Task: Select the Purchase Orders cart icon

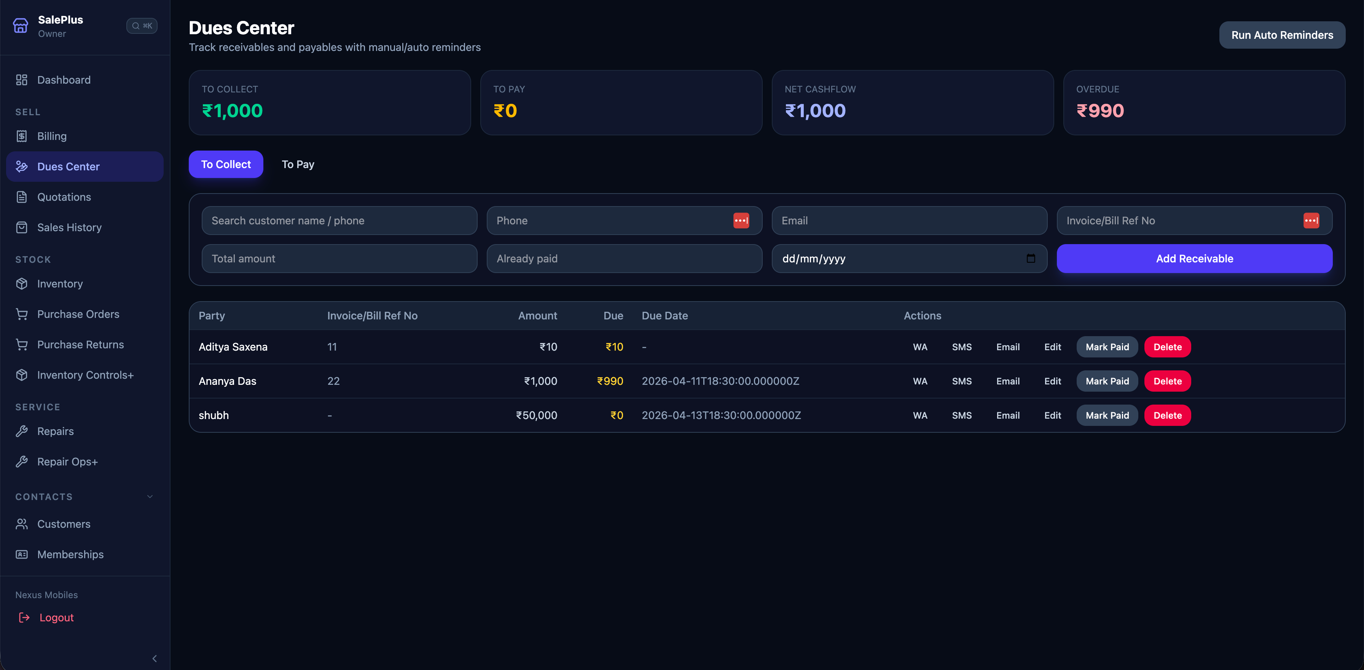Action: click(21, 314)
